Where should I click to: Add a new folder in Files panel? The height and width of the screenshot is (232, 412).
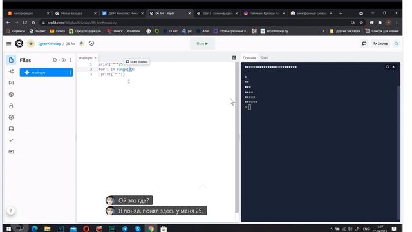click(63, 60)
